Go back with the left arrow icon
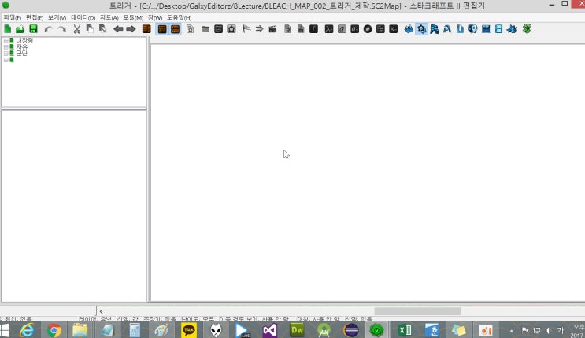This screenshot has width=585, height=338. coord(118,29)
